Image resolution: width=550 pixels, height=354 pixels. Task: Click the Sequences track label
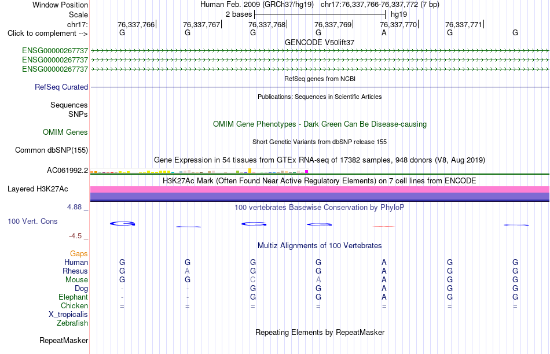(x=69, y=105)
